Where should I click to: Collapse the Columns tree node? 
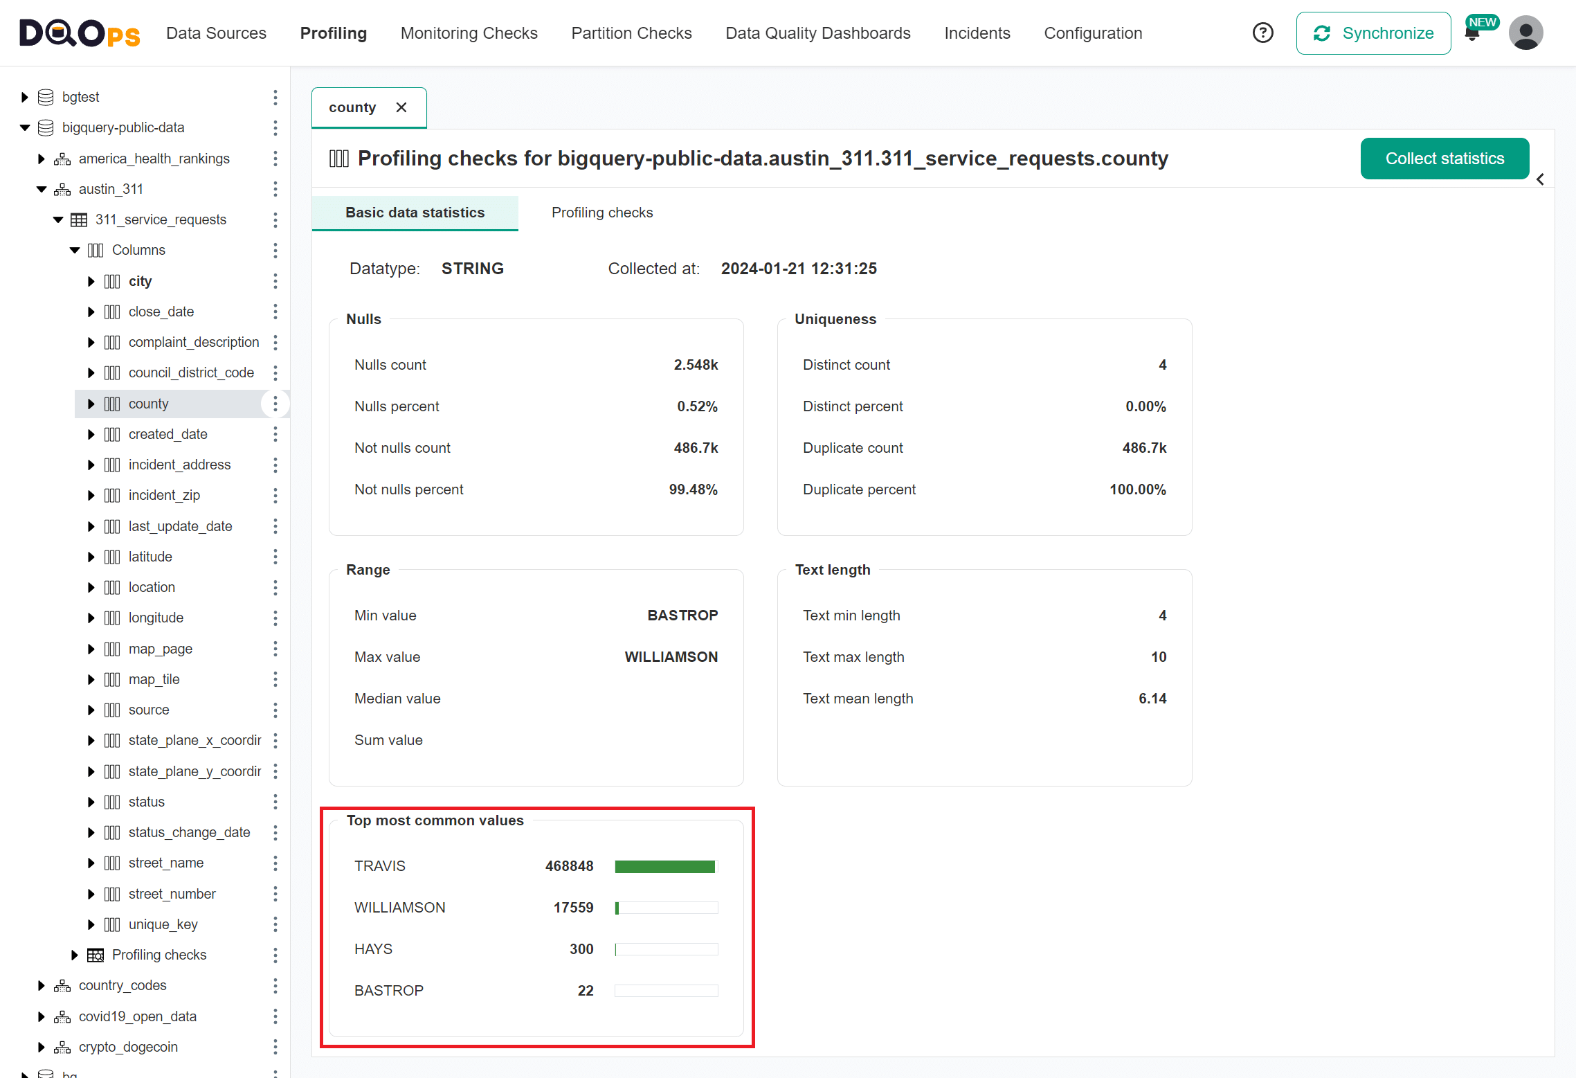75,250
